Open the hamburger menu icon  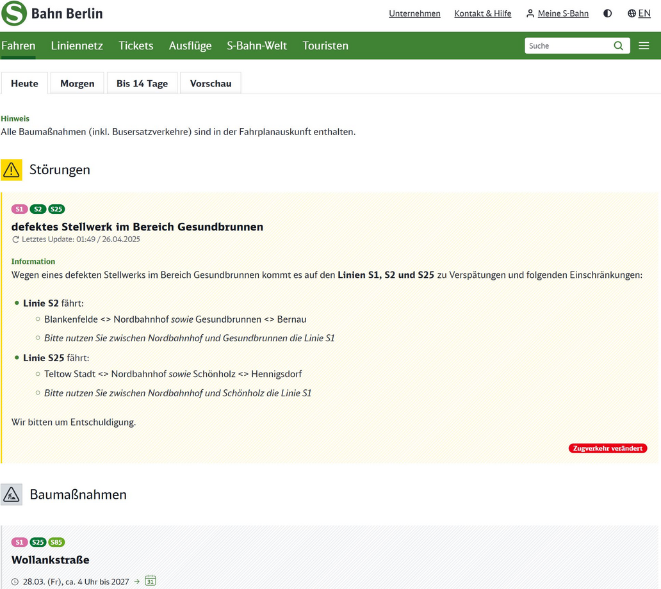pyautogui.click(x=644, y=45)
